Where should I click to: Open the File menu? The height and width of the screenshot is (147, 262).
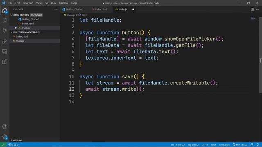click(10, 3)
